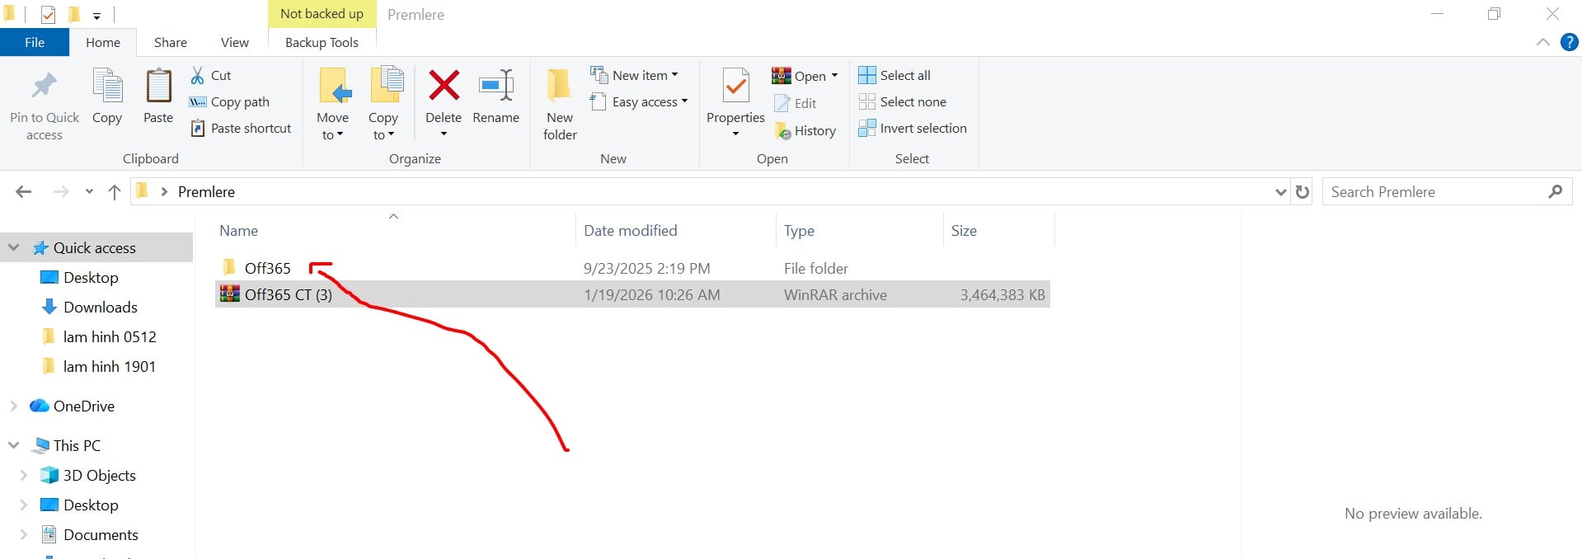Viewport: 1582px width, 559px height.
Task: Click the Rename icon in Organize group
Action: coord(495,86)
